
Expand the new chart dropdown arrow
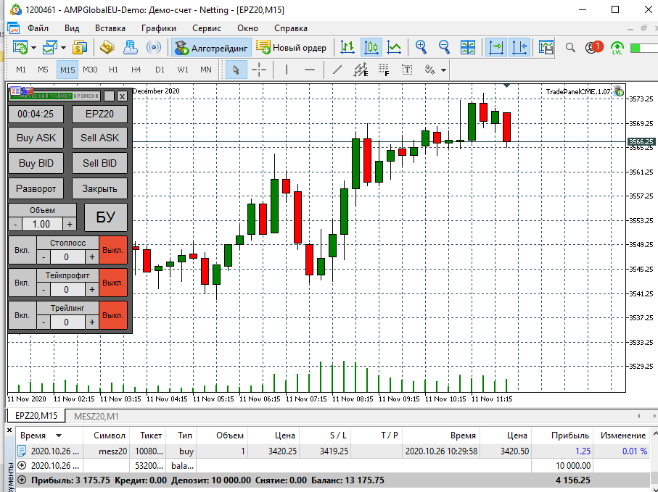tap(34, 48)
